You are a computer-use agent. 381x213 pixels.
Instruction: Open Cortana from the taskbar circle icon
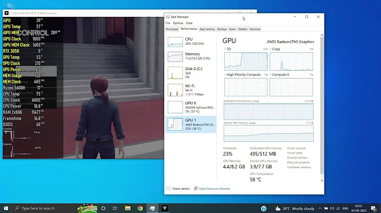103,208
